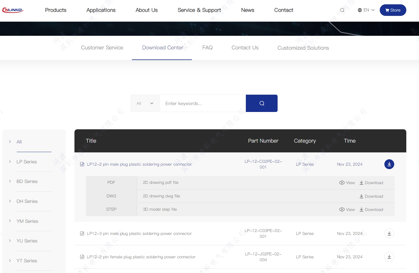419x273 pixels.
Task: Open the Customized Solutions tab
Action: (x=303, y=48)
